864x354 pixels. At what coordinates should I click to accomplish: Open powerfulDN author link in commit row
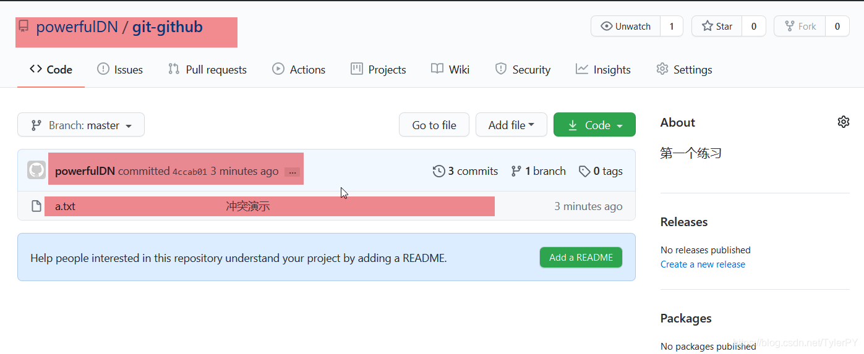[85, 171]
